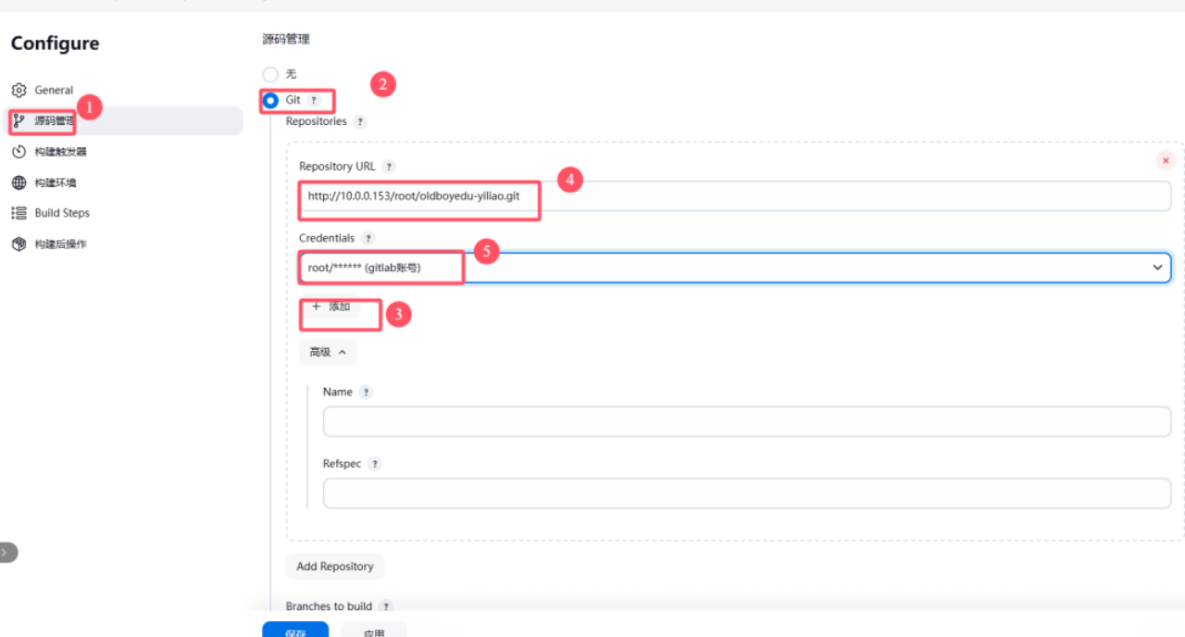Remove repository with the red X button
This screenshot has height=637, width=1185.
click(1165, 161)
